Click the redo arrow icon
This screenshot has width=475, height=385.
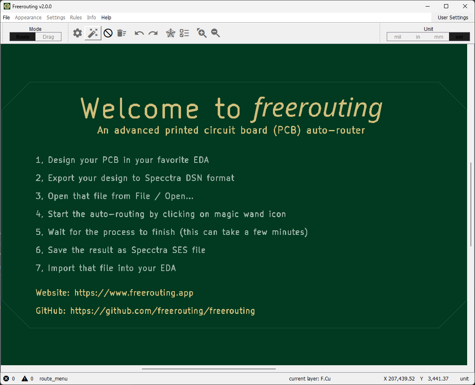[153, 33]
